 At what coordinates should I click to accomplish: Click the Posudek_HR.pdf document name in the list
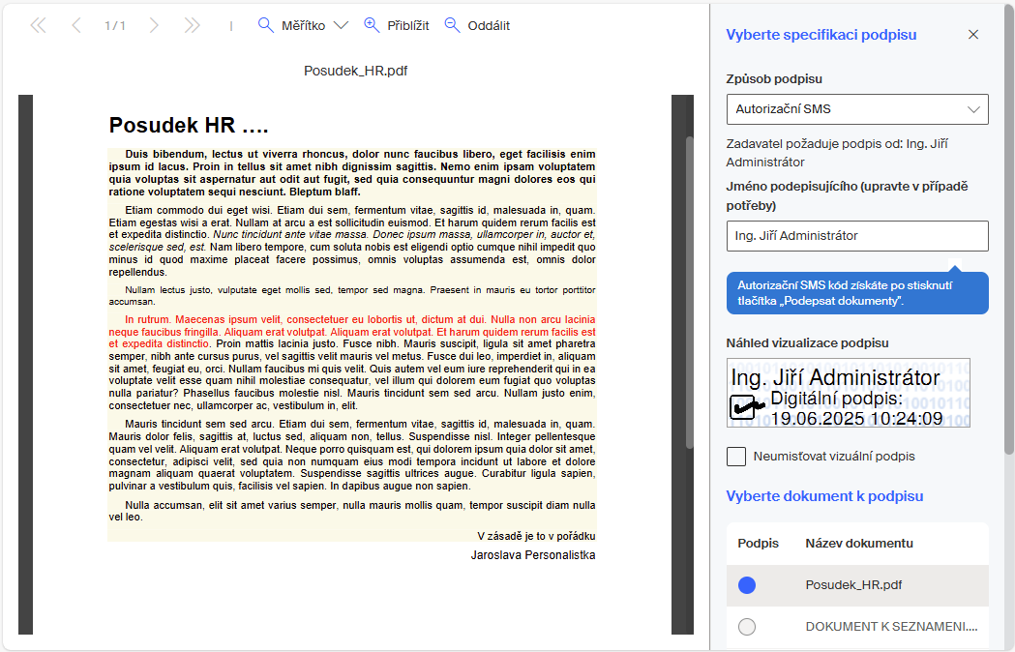853,585
